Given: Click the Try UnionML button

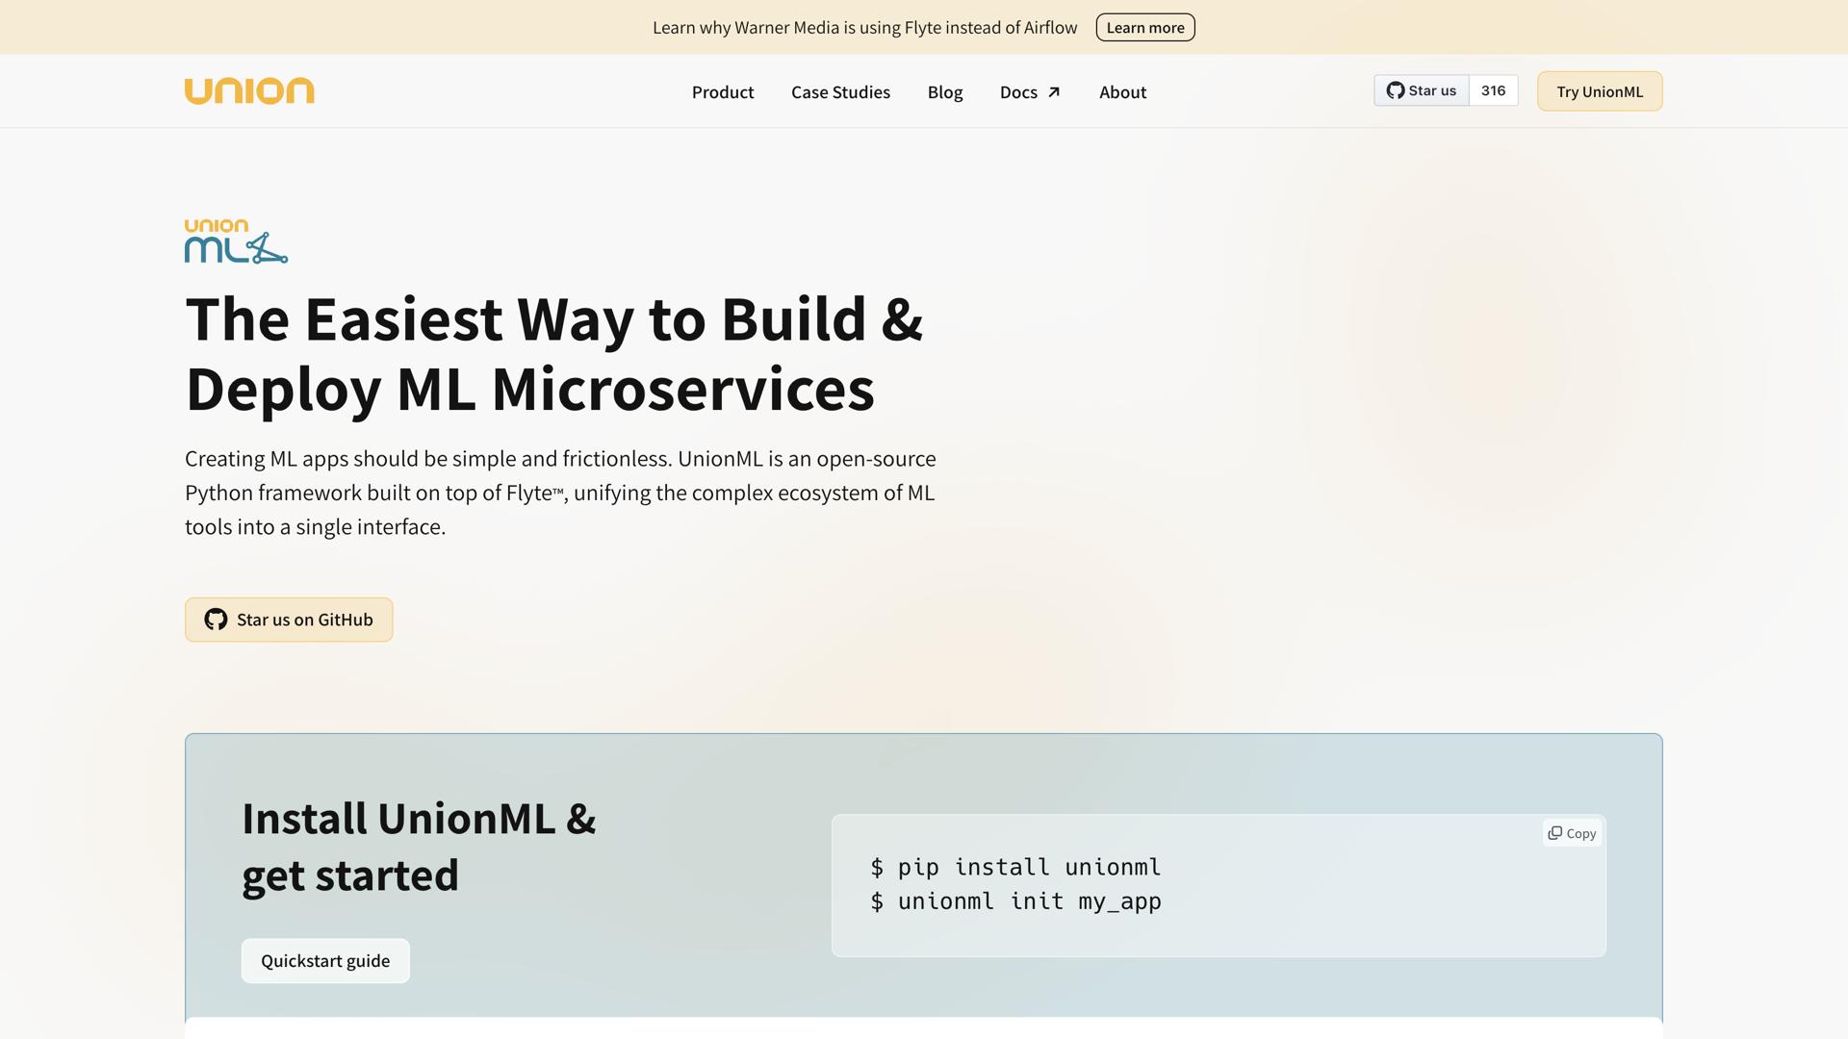Looking at the screenshot, I should pos(1599,91).
